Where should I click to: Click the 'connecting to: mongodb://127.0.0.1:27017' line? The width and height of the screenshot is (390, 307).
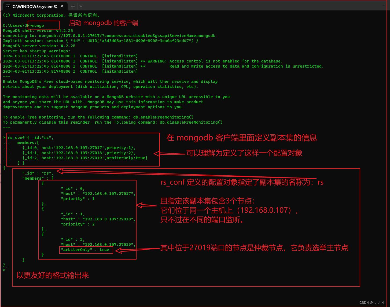[109, 36]
